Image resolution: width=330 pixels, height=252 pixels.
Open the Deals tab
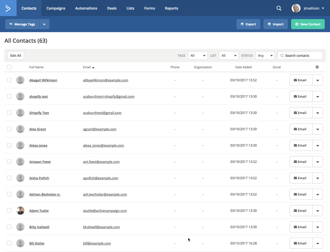click(112, 8)
